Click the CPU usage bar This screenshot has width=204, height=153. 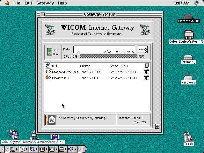click(x=109, y=56)
